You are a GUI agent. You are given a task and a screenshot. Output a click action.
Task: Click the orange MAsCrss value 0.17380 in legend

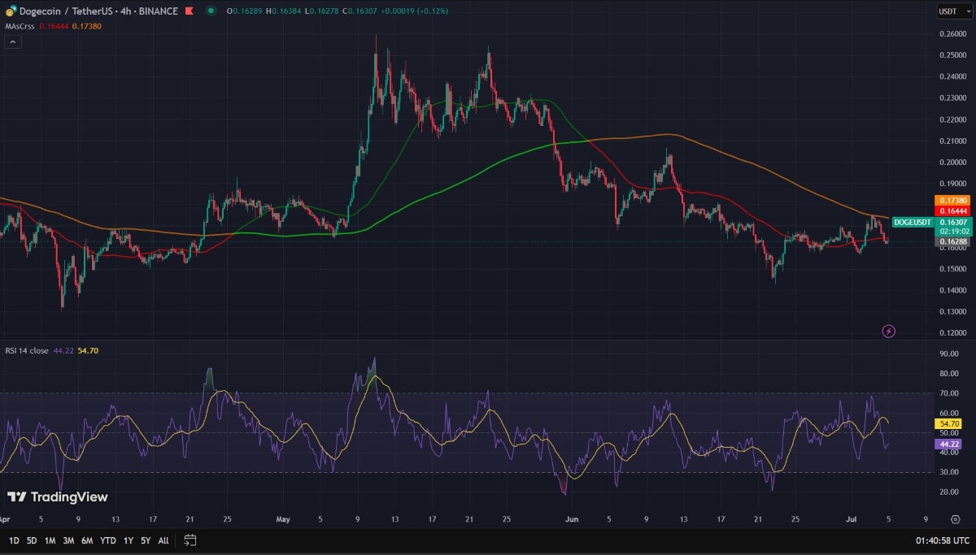[86, 26]
